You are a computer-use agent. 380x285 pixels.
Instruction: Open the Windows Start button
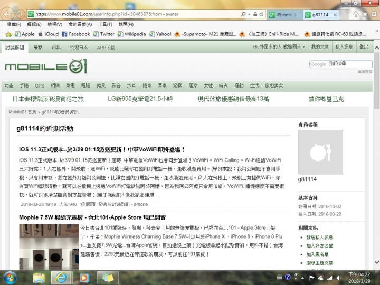pos(9,278)
